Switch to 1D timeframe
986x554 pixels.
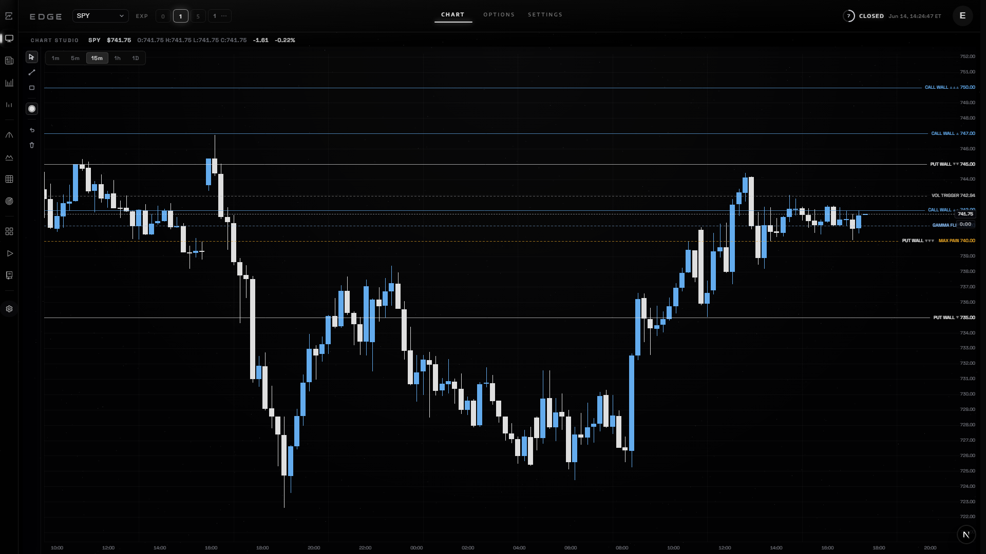click(x=136, y=58)
